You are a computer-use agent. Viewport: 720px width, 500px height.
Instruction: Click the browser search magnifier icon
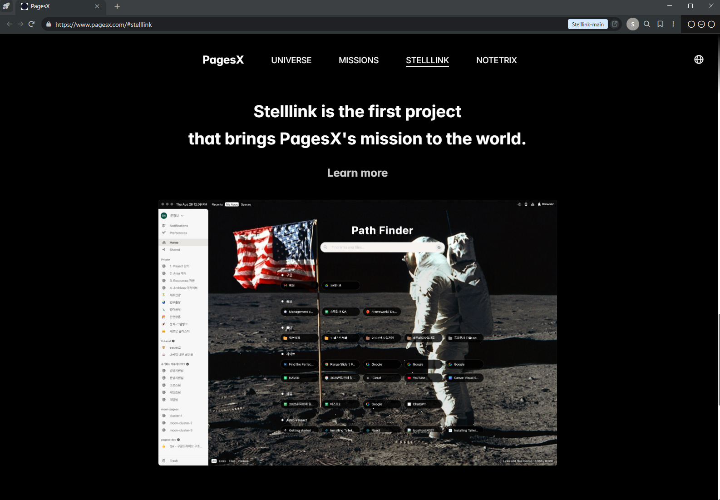pyautogui.click(x=647, y=24)
